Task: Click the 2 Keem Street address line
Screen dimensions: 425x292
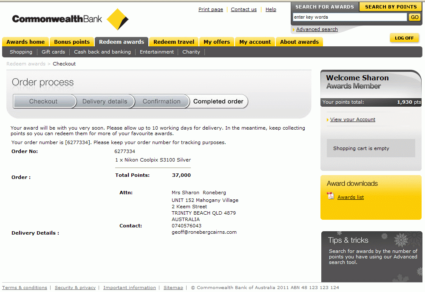Action: click(x=189, y=207)
